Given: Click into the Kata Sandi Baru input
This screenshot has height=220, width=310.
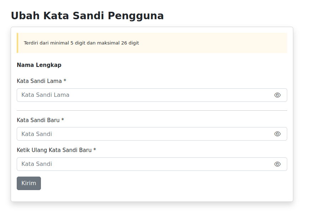Looking at the screenshot, I should coord(142,134).
